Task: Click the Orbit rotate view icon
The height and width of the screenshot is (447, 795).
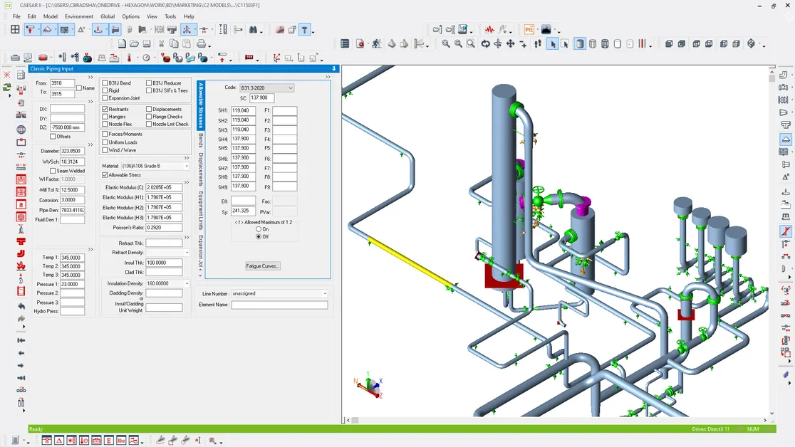Action: [485, 44]
